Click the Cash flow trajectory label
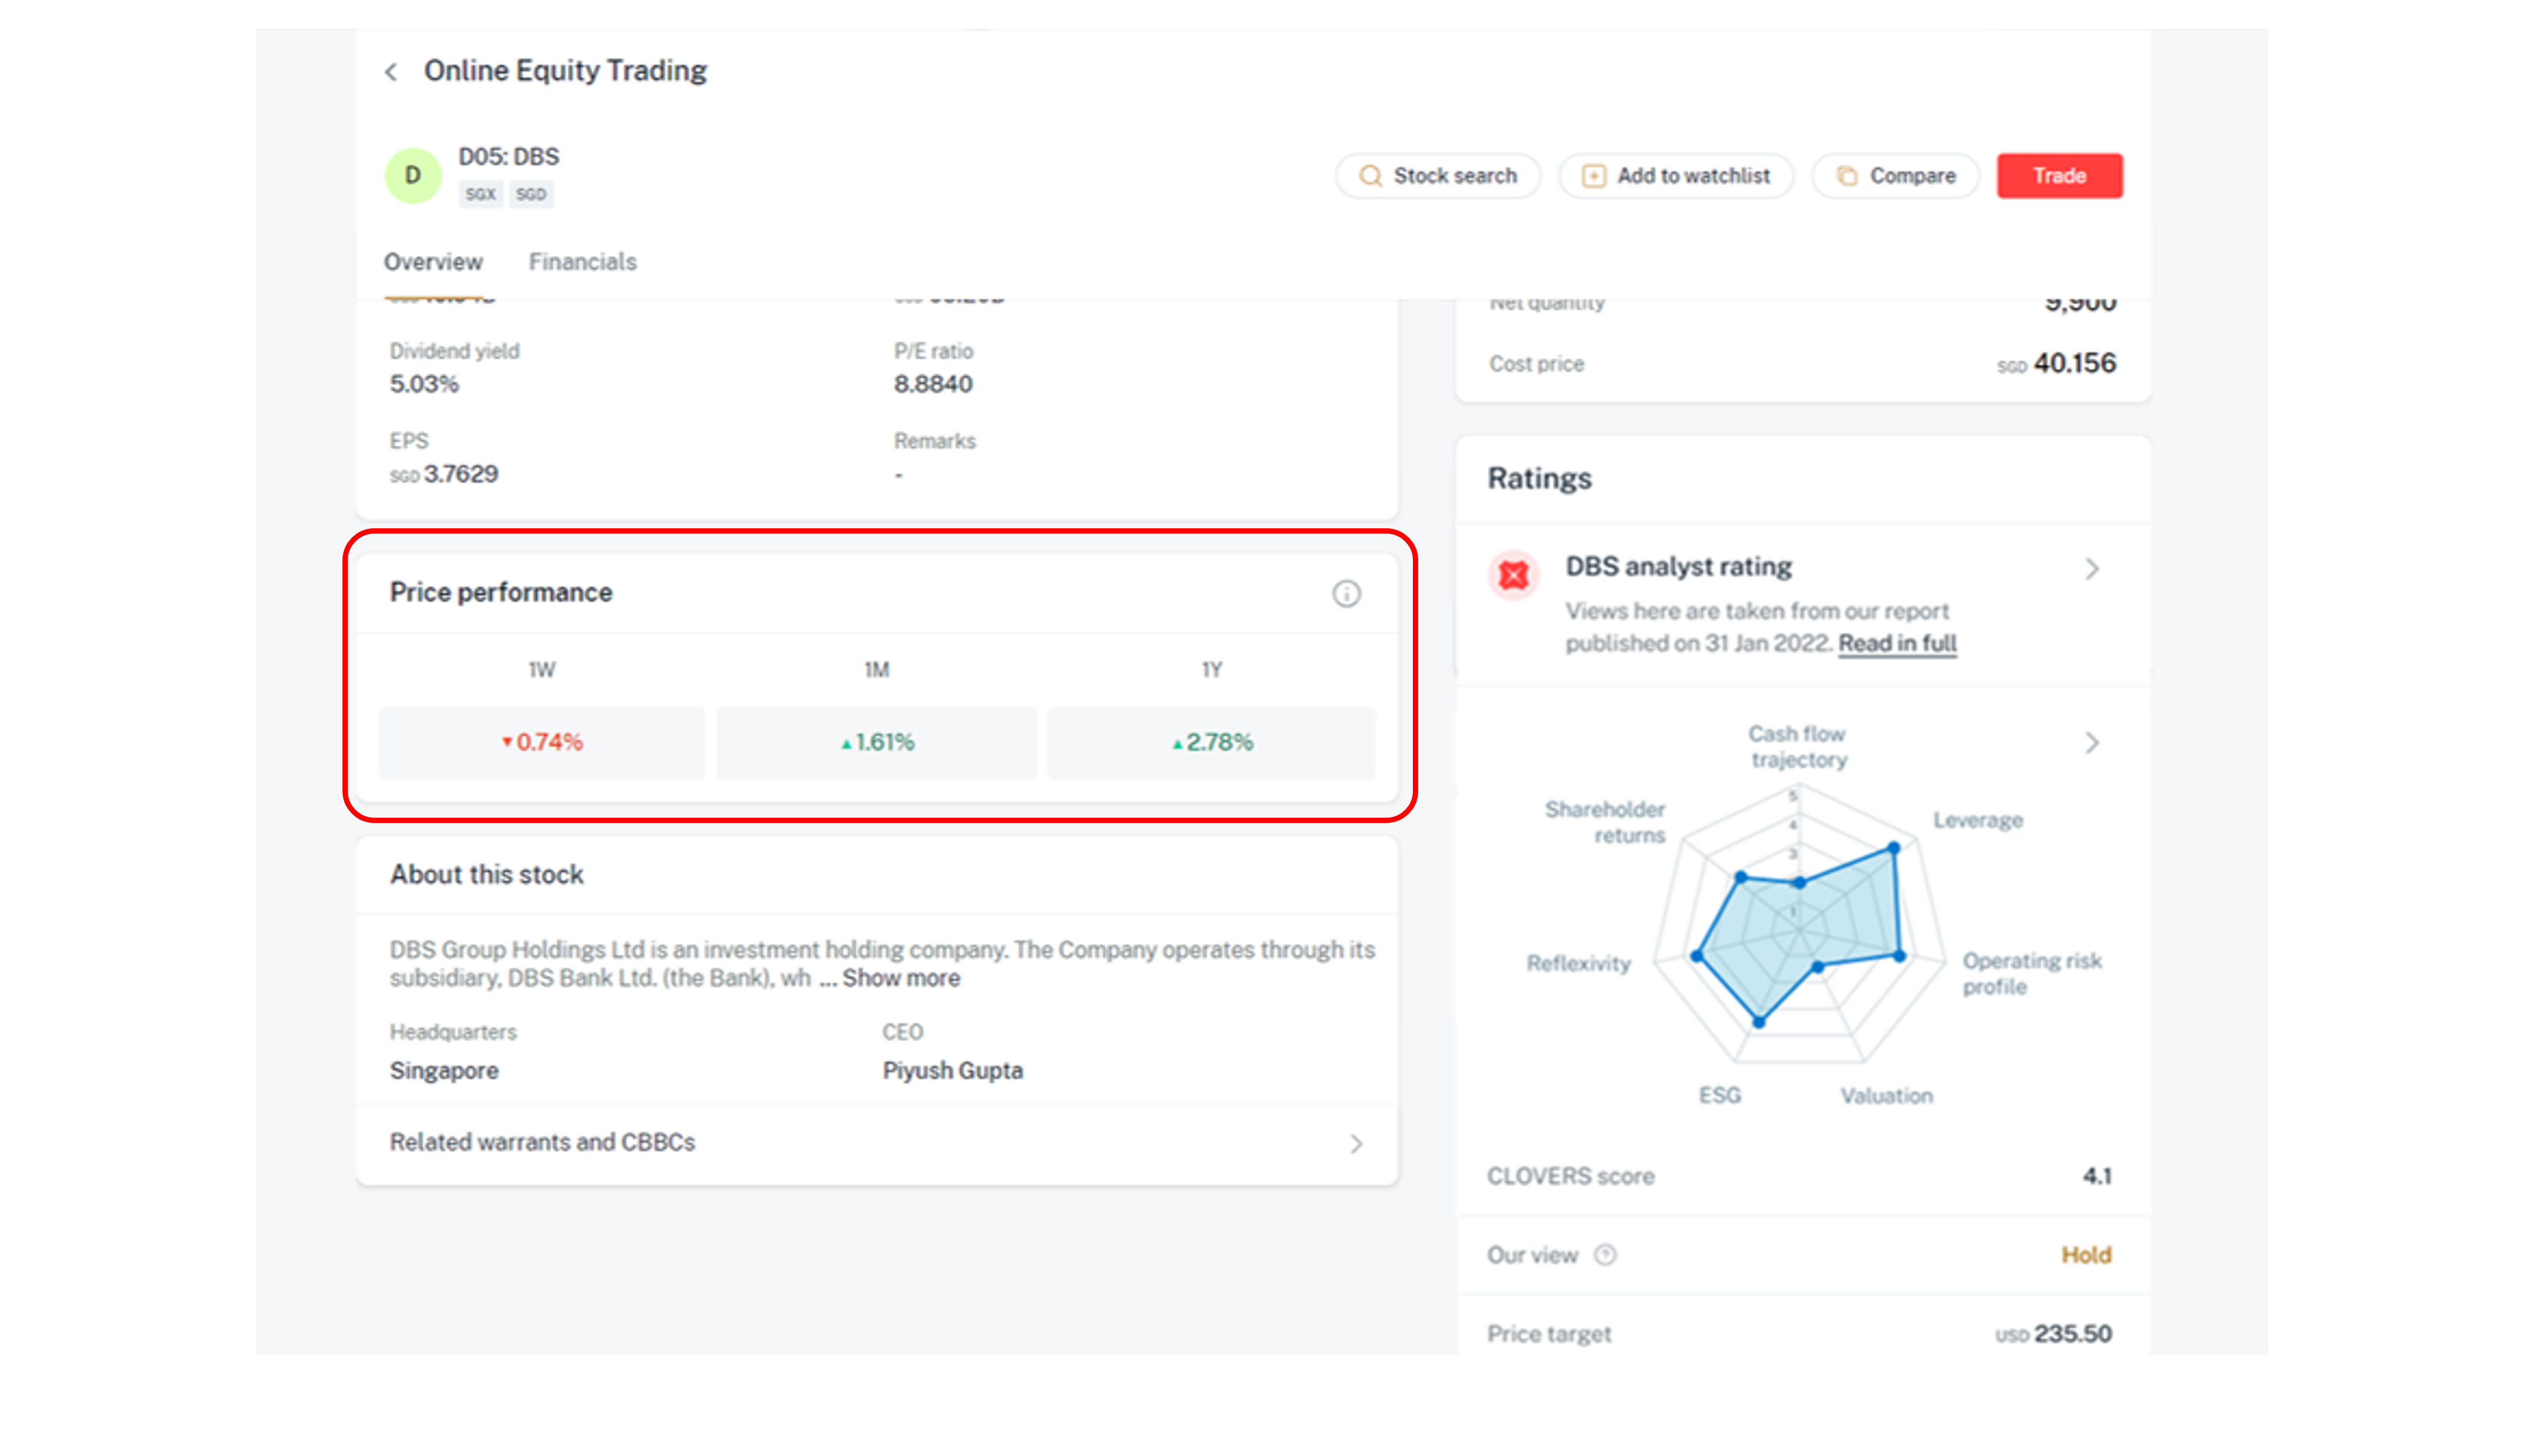The height and width of the screenshot is (1456, 2528). (x=1798, y=747)
